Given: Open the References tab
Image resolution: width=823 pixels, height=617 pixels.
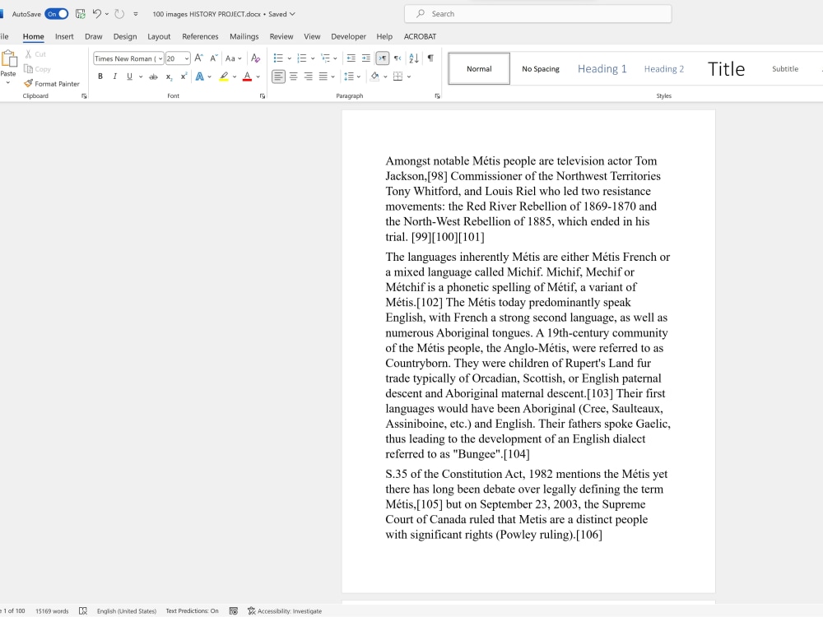Looking at the screenshot, I should [x=200, y=37].
